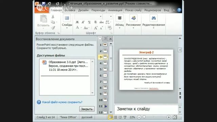This screenshot has height=122, width=217.
Task: Toggle underline Ч formatting
Action: coord(89,22)
